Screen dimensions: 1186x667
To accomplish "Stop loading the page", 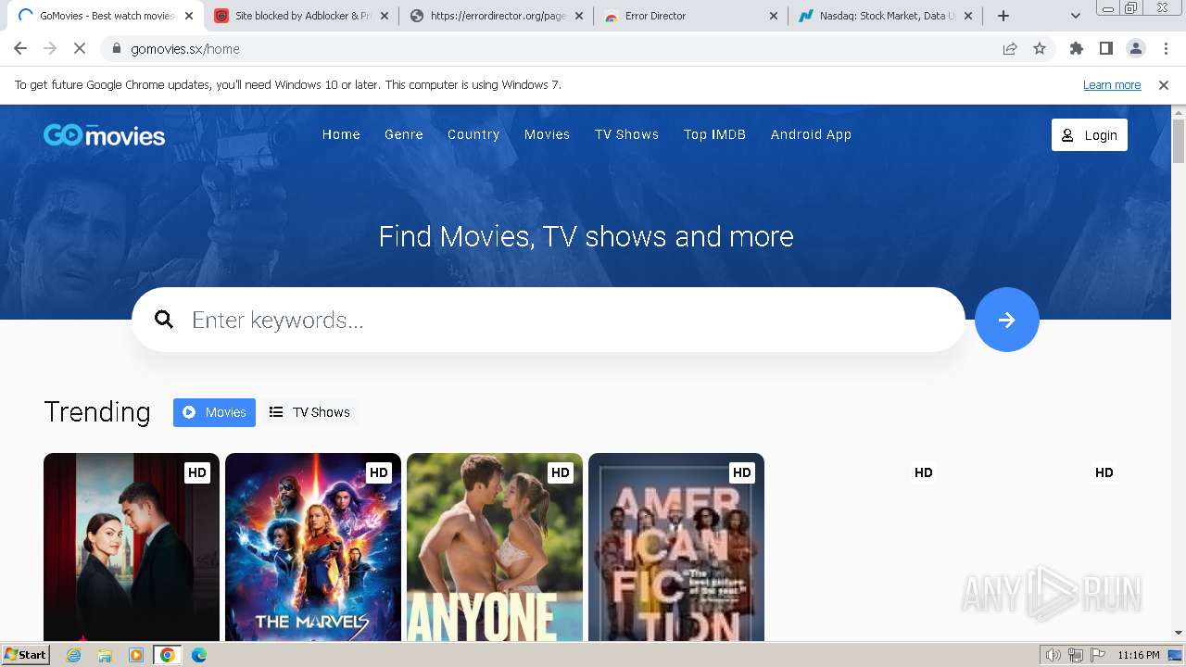I will click(x=80, y=49).
